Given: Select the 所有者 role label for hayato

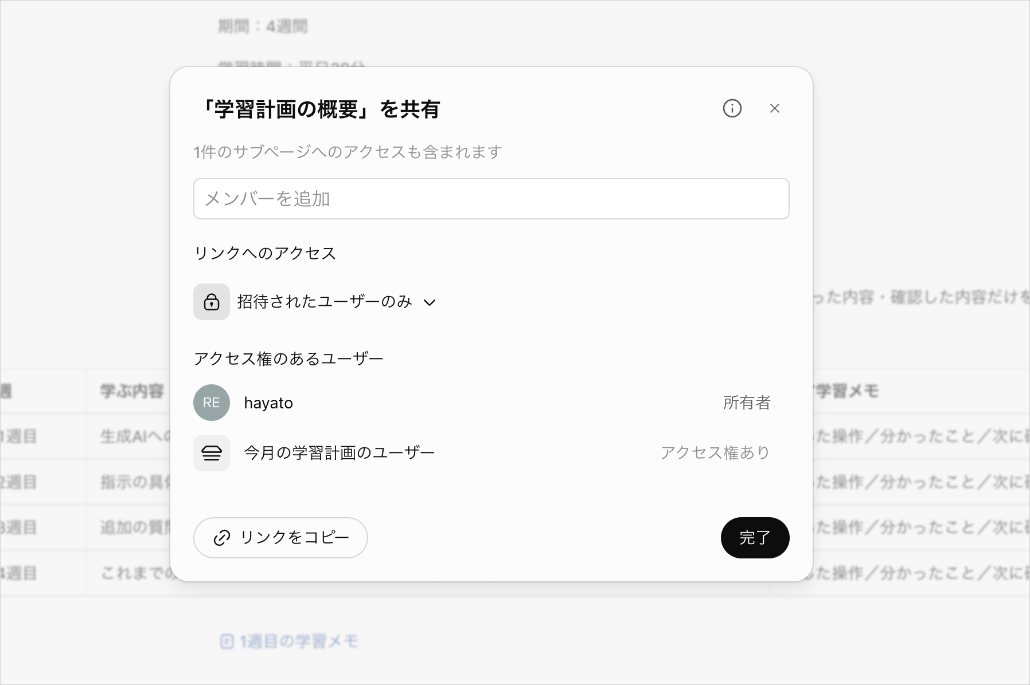Looking at the screenshot, I should [x=747, y=403].
